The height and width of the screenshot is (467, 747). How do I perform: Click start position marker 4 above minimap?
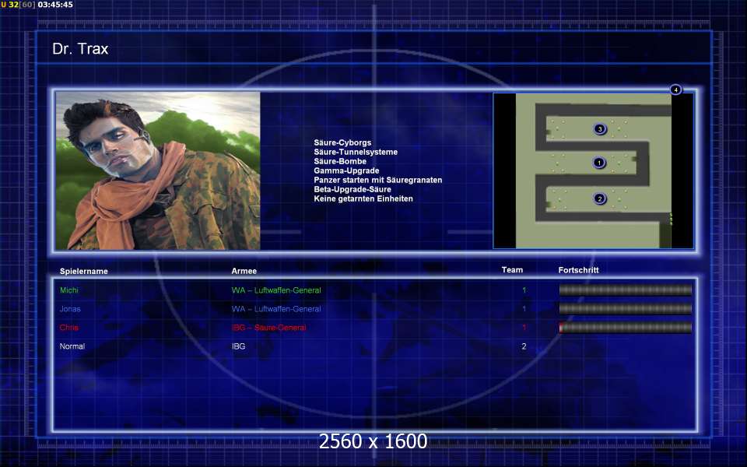(675, 90)
